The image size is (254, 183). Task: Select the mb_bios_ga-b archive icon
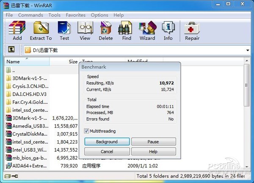[x=8, y=158]
